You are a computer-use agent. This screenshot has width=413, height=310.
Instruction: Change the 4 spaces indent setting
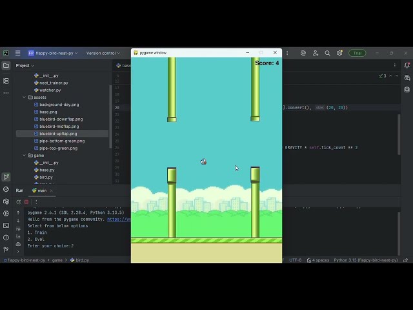pos(318,260)
